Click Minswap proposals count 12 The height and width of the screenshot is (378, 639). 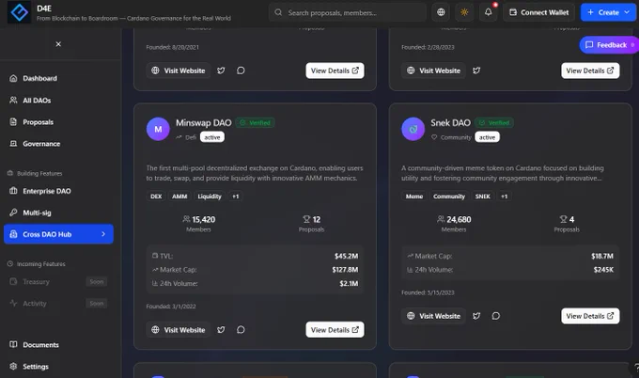[317, 219]
